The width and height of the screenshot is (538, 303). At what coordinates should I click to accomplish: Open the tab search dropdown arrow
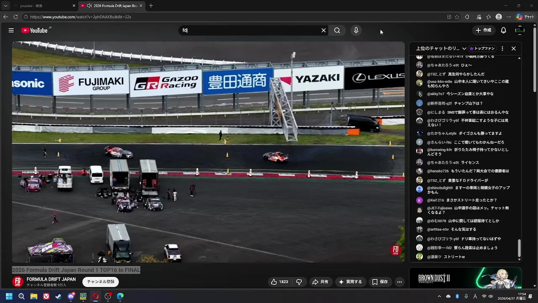tap(5, 6)
